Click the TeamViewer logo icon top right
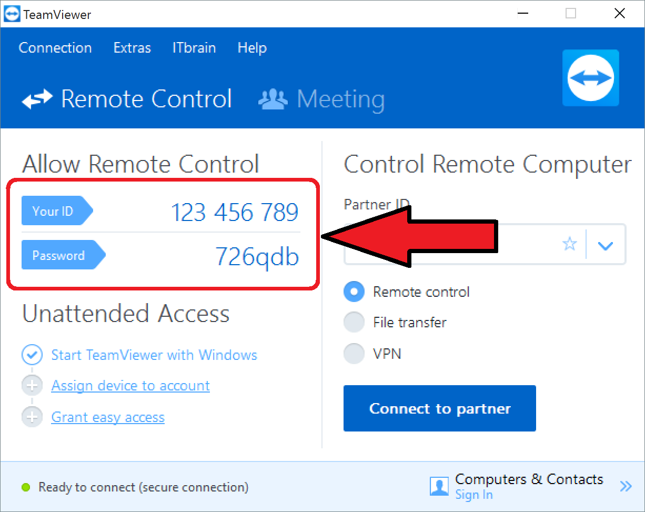 (x=590, y=77)
